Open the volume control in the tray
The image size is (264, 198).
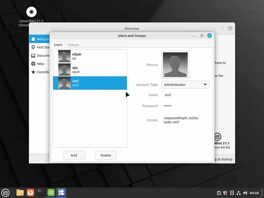click(x=245, y=193)
